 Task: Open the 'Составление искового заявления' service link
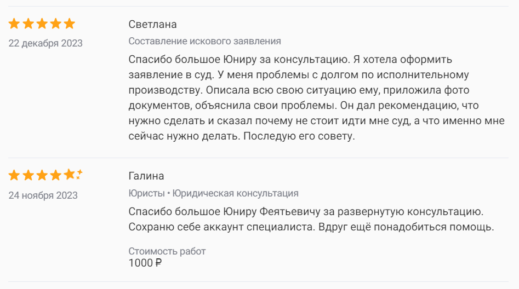(204, 41)
